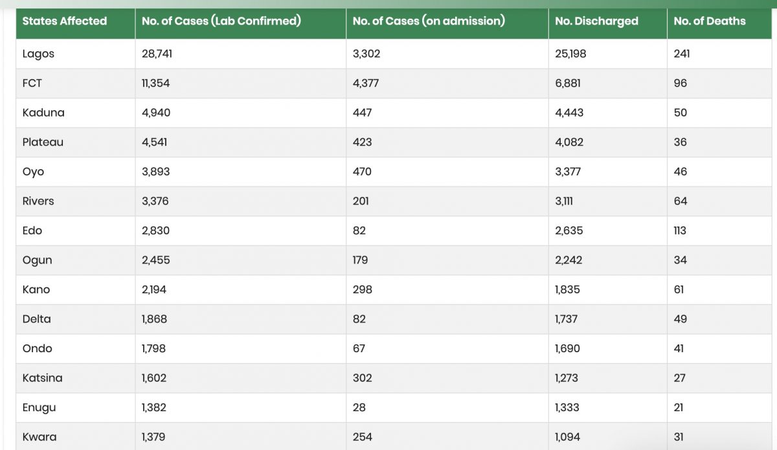Select Rivers deaths value 64
777x450 pixels.
tap(681, 201)
